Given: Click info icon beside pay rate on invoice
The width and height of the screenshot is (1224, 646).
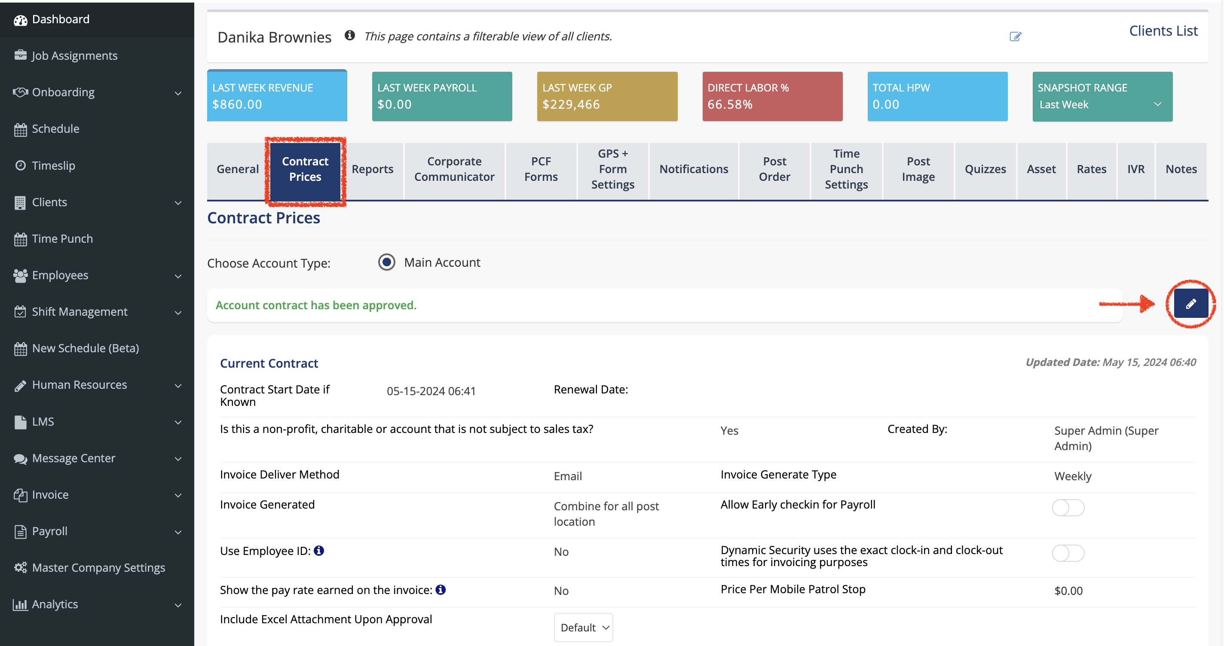Looking at the screenshot, I should pos(441,589).
